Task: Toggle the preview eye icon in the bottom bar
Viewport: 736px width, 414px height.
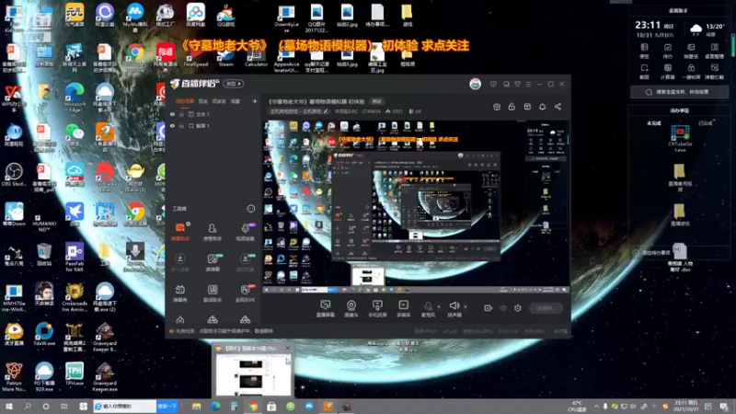Action: [503, 308]
